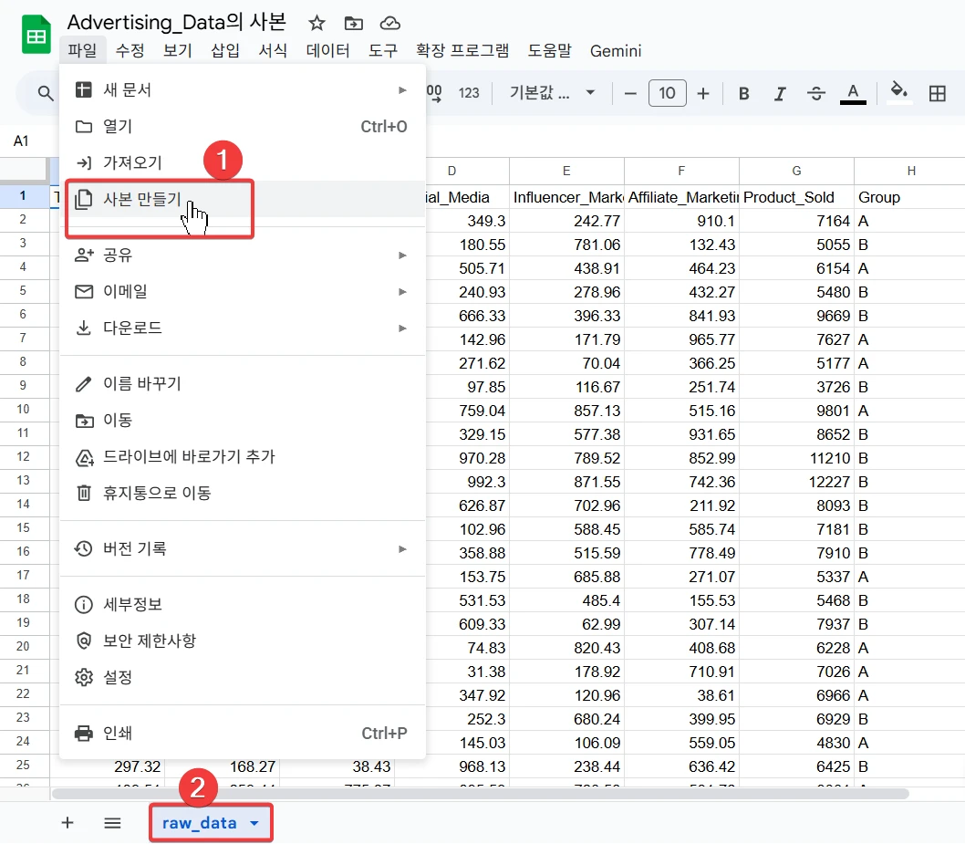Screen dimensions: 965x844
Task: Expand the raw_data sheet tab arrow
Action: click(254, 824)
